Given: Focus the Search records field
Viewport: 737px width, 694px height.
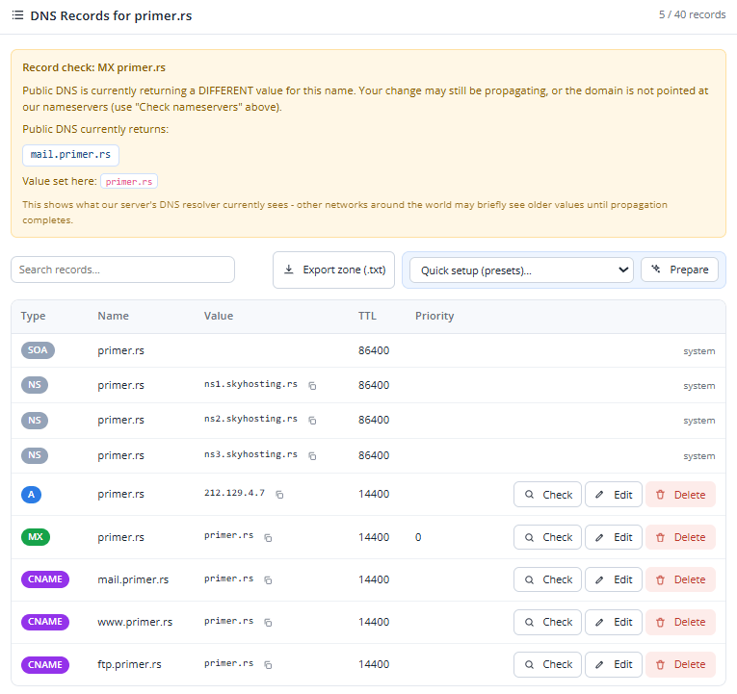Looking at the screenshot, I should point(122,270).
